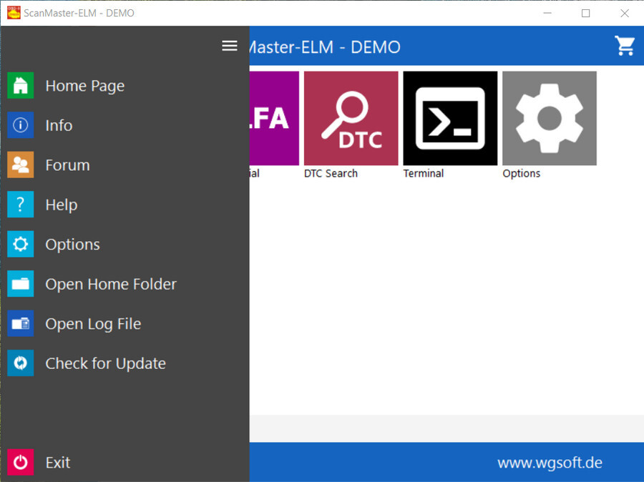Open the DTC Search tile
The width and height of the screenshot is (644, 482).
[351, 118]
